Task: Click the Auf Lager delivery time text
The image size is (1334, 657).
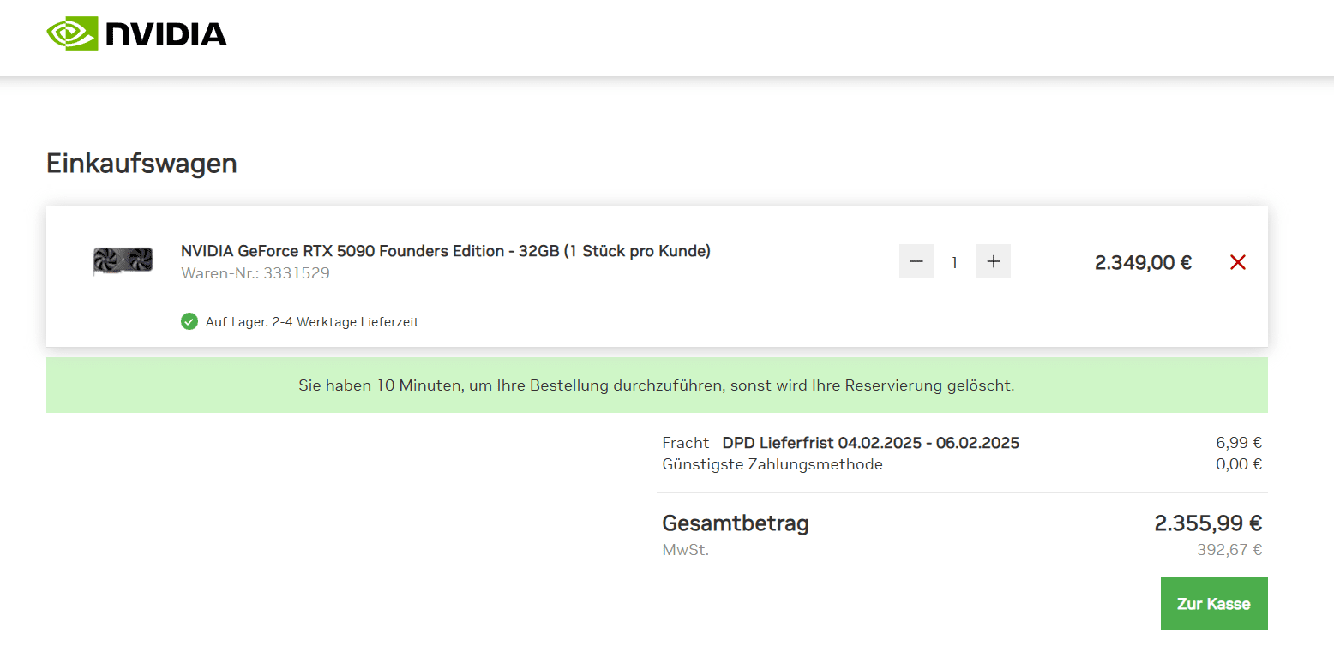Action: click(312, 322)
